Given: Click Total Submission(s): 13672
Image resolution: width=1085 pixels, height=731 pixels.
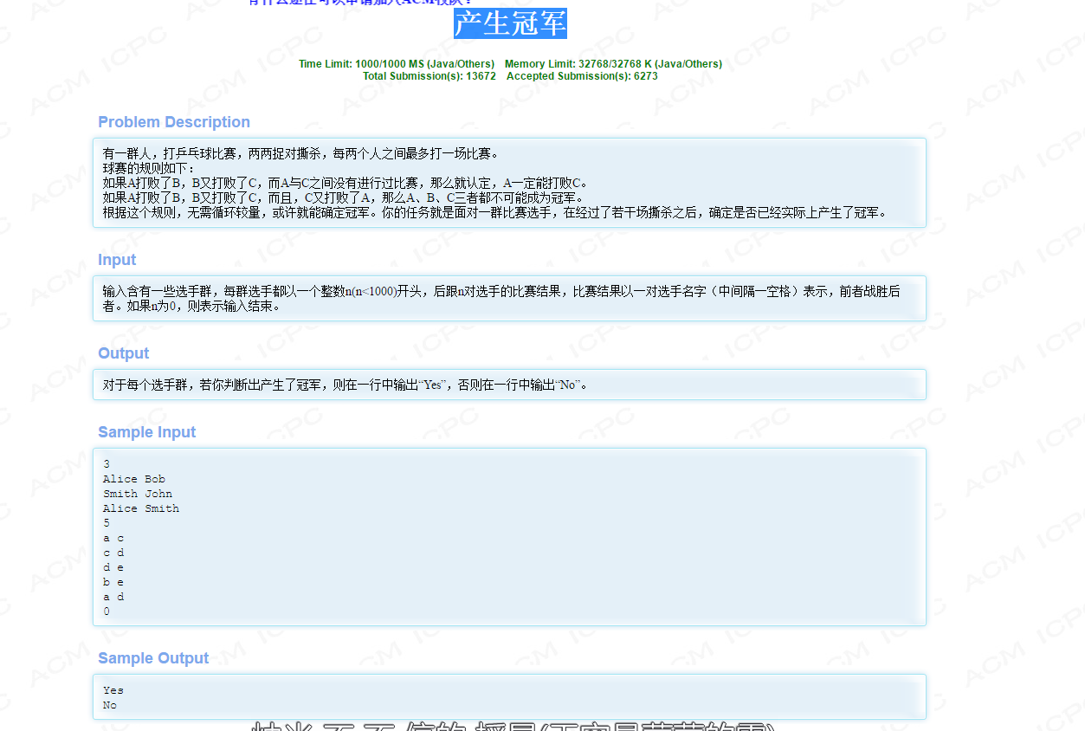Looking at the screenshot, I should (429, 76).
